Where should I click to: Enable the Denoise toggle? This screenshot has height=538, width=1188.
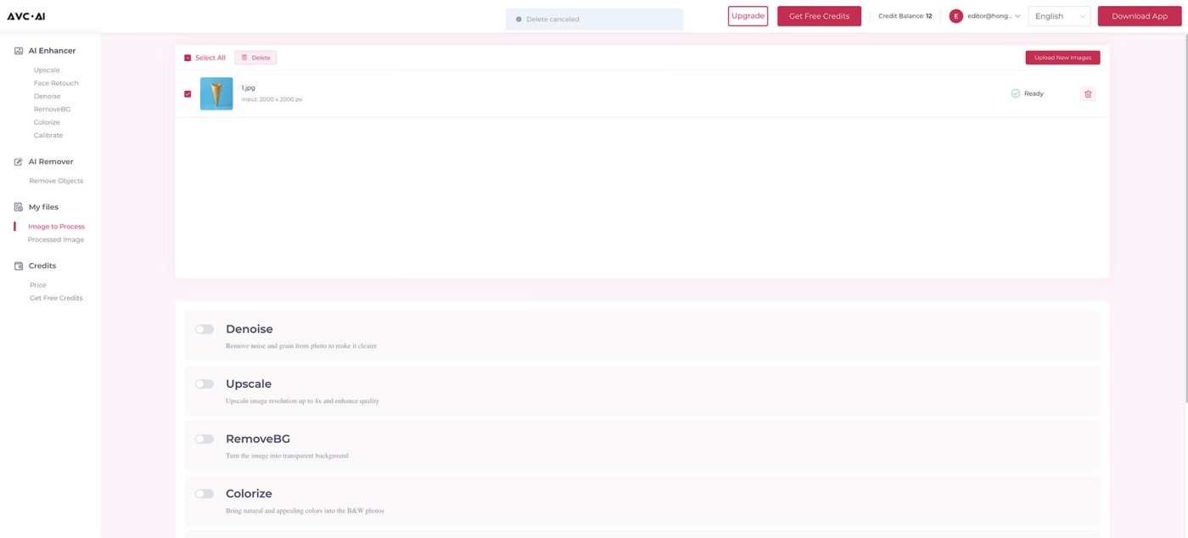point(205,329)
